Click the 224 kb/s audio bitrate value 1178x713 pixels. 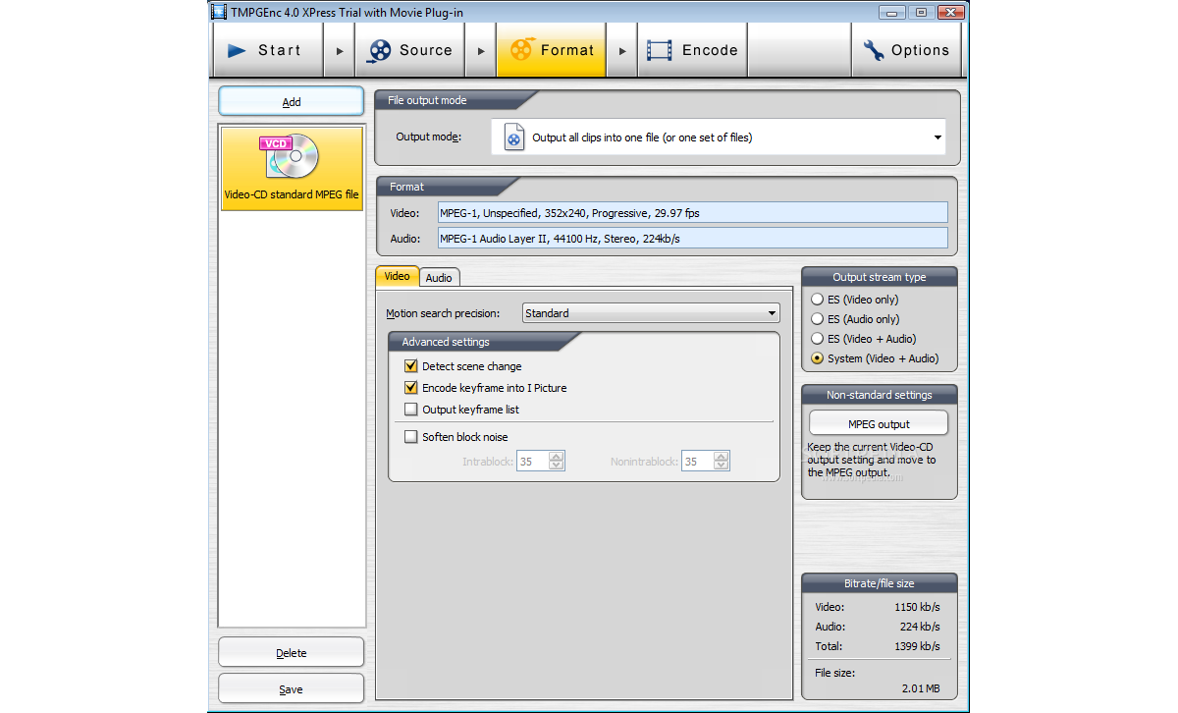(x=920, y=627)
